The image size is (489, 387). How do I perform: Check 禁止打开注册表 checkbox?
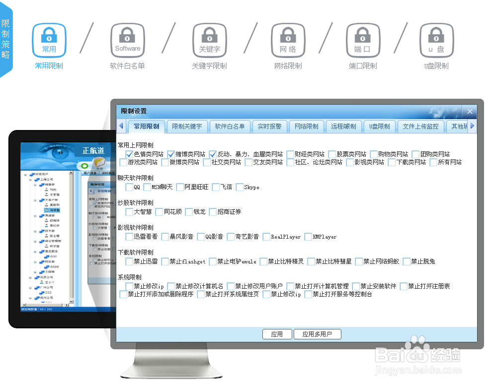tap(404, 286)
